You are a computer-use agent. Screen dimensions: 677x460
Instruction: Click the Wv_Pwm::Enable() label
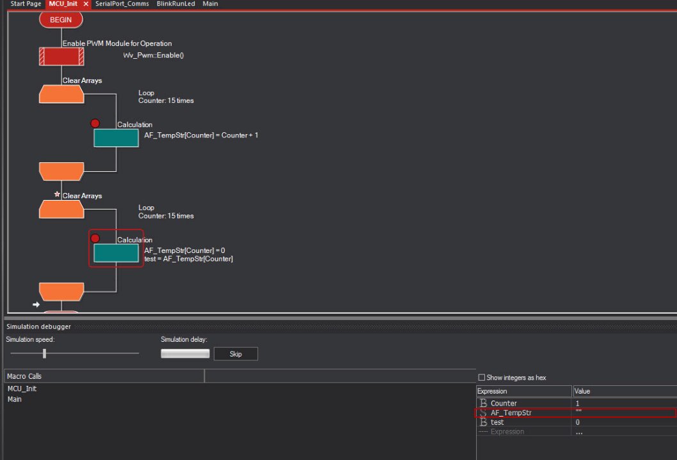pyautogui.click(x=154, y=55)
